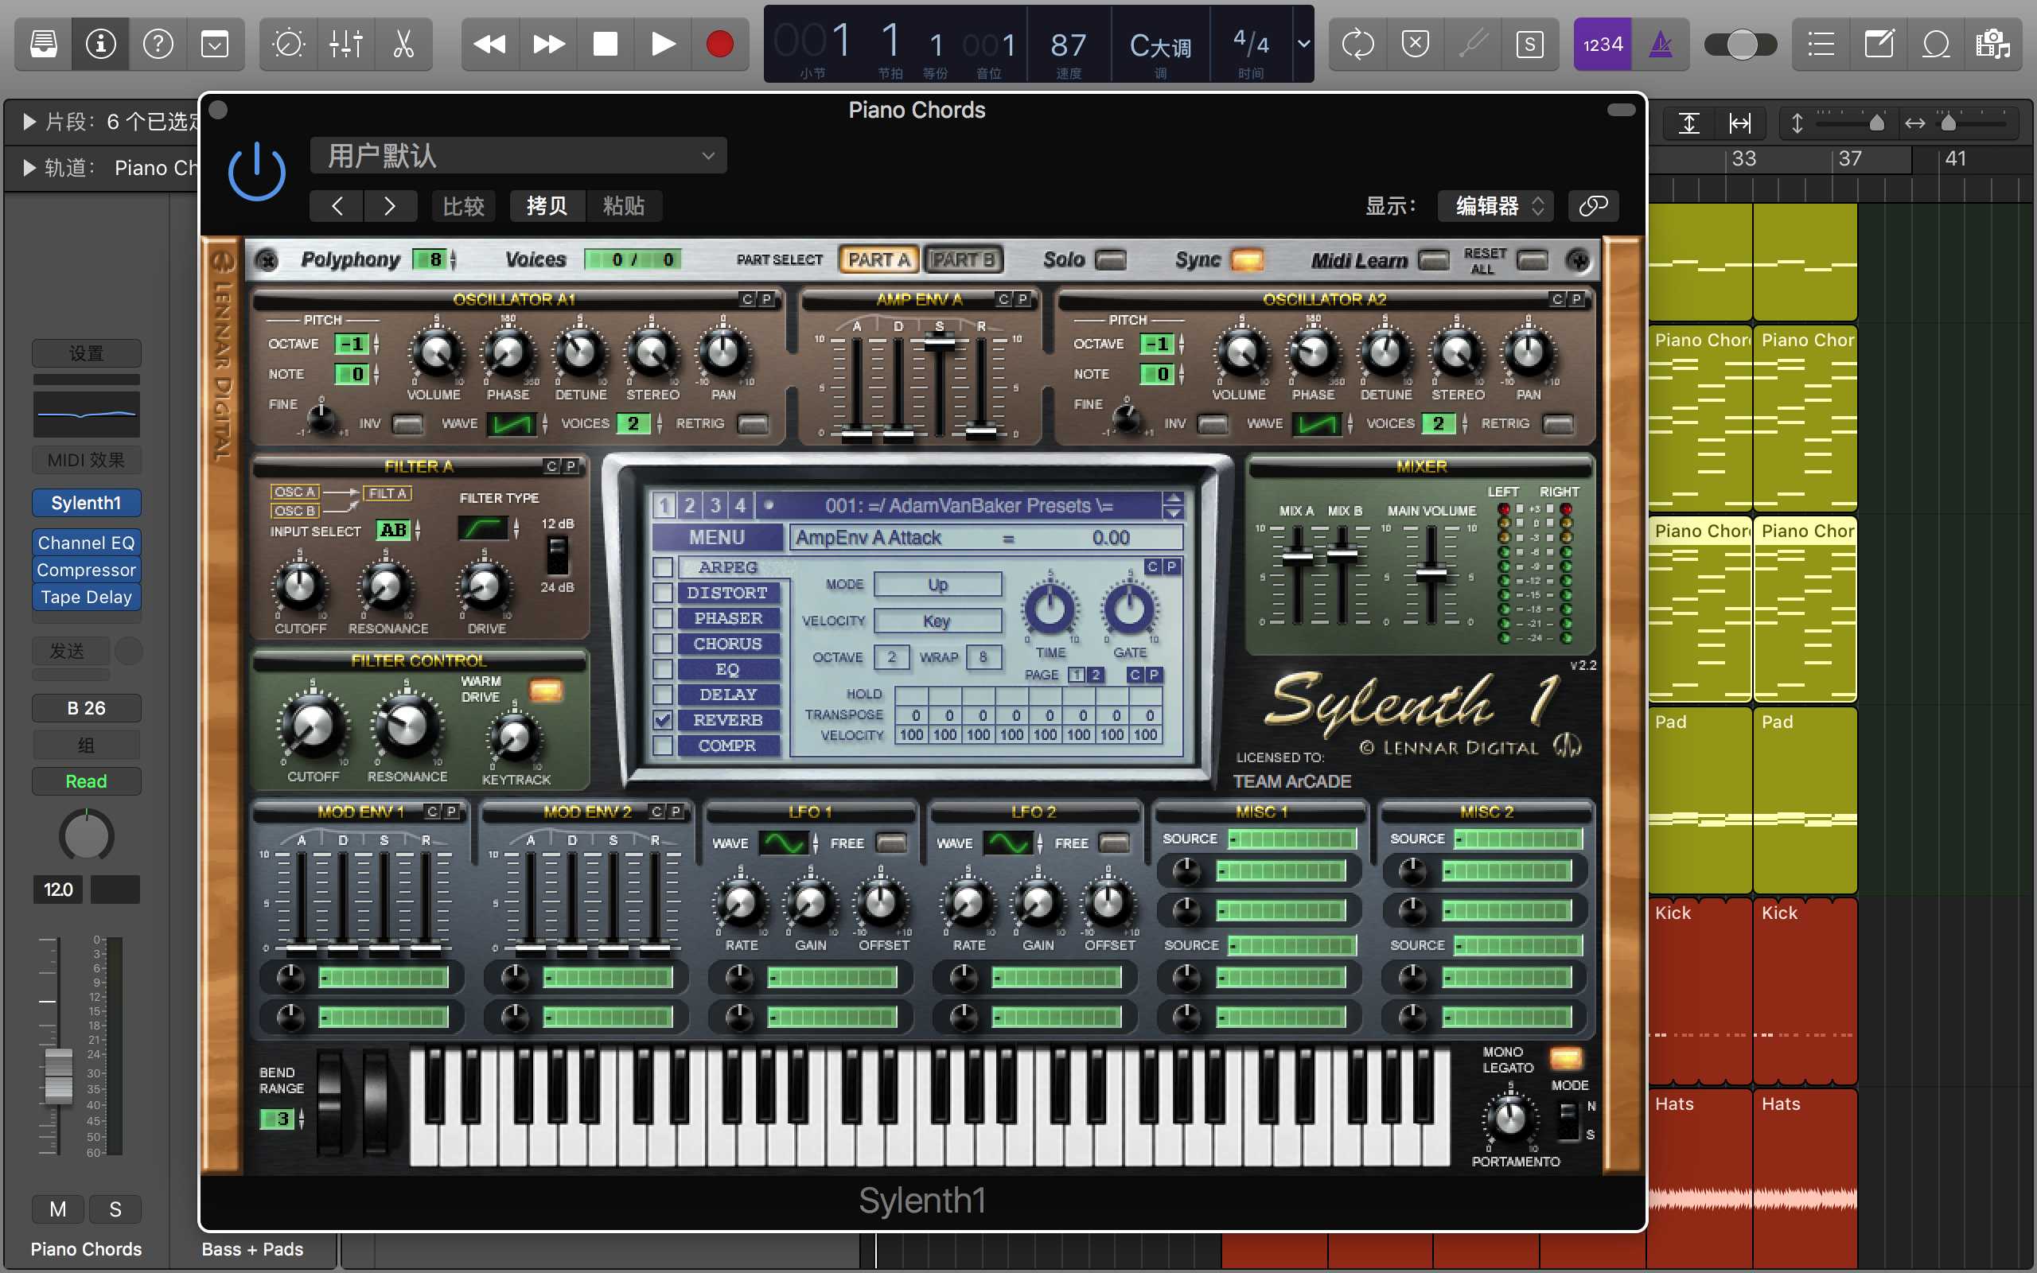2037x1273 pixels.
Task: Toggle the WARM DRIVE switch
Action: click(x=545, y=691)
